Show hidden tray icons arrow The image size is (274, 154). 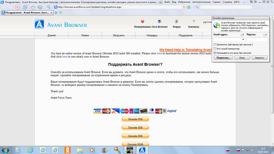click(x=233, y=150)
